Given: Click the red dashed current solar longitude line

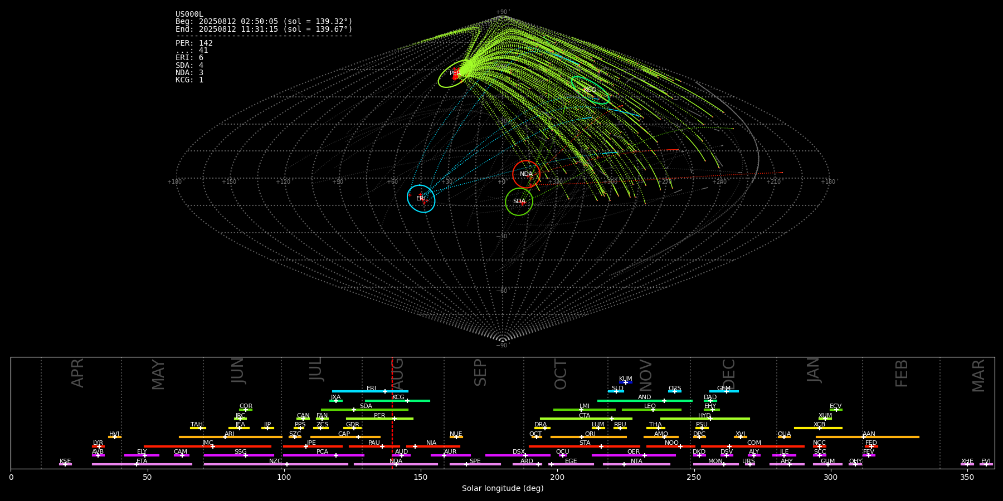Looking at the screenshot, I should coord(392,412).
